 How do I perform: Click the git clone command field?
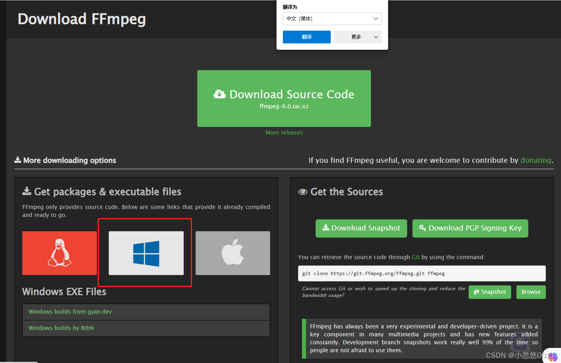(422, 273)
